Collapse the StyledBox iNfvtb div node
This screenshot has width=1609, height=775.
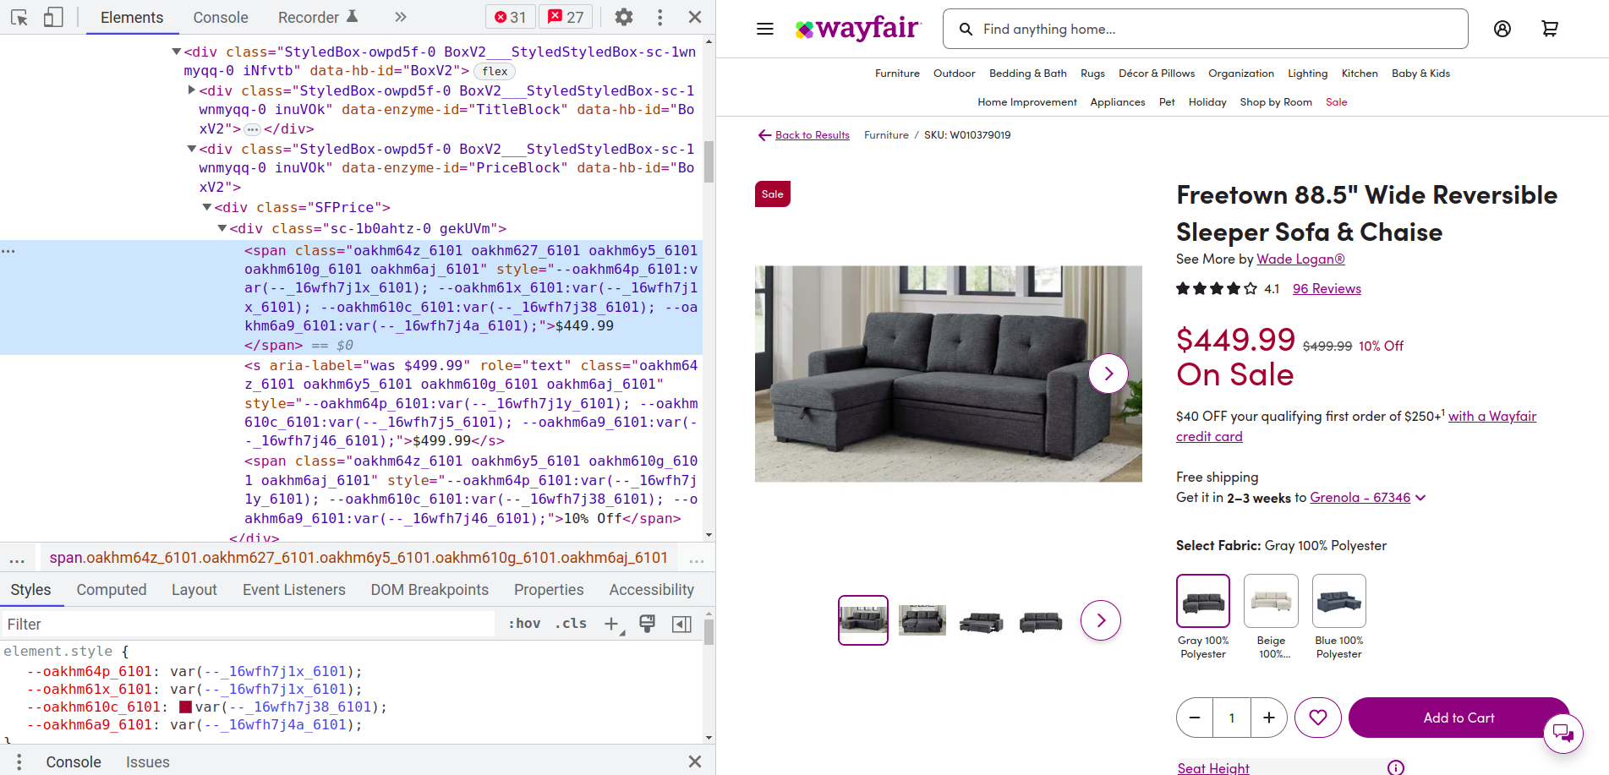click(177, 52)
